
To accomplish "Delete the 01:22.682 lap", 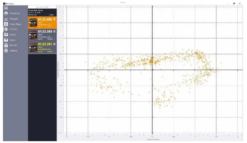I will (x=54, y=19).
